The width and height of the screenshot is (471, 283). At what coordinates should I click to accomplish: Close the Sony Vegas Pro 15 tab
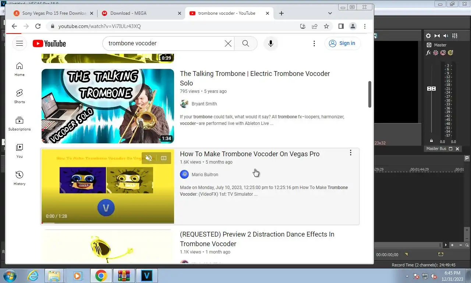[92, 13]
